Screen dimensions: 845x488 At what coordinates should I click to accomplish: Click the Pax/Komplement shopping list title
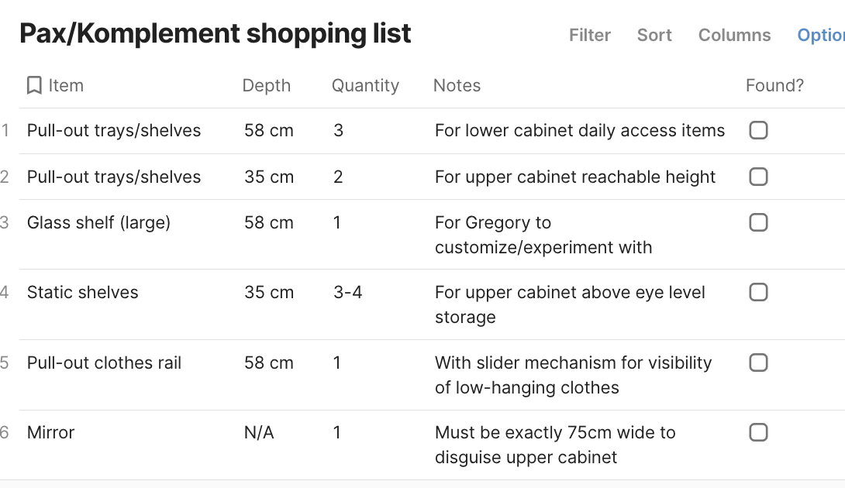tap(216, 34)
